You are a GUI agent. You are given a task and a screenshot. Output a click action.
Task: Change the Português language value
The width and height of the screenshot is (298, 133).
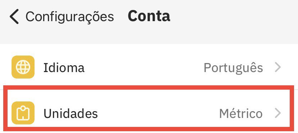coord(233,67)
